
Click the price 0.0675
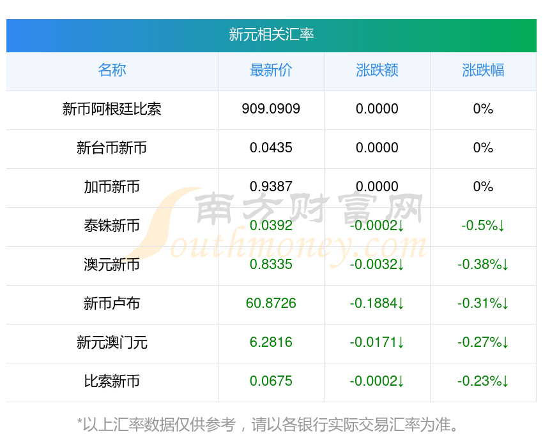click(x=271, y=381)
